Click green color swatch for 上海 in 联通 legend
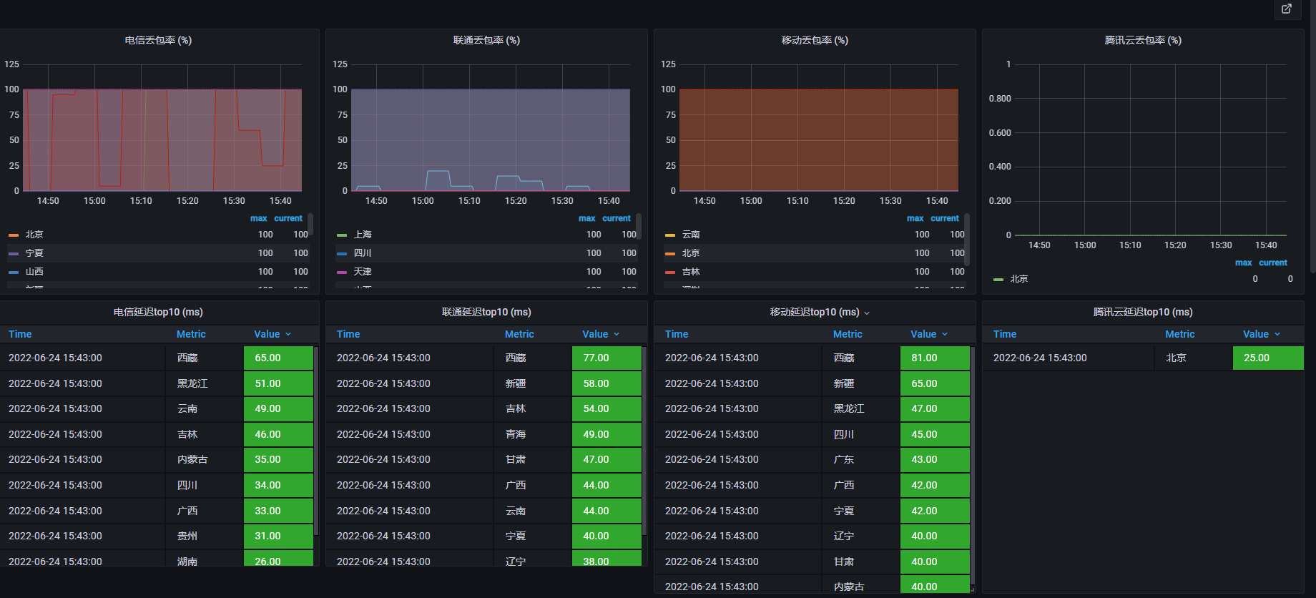 342,235
